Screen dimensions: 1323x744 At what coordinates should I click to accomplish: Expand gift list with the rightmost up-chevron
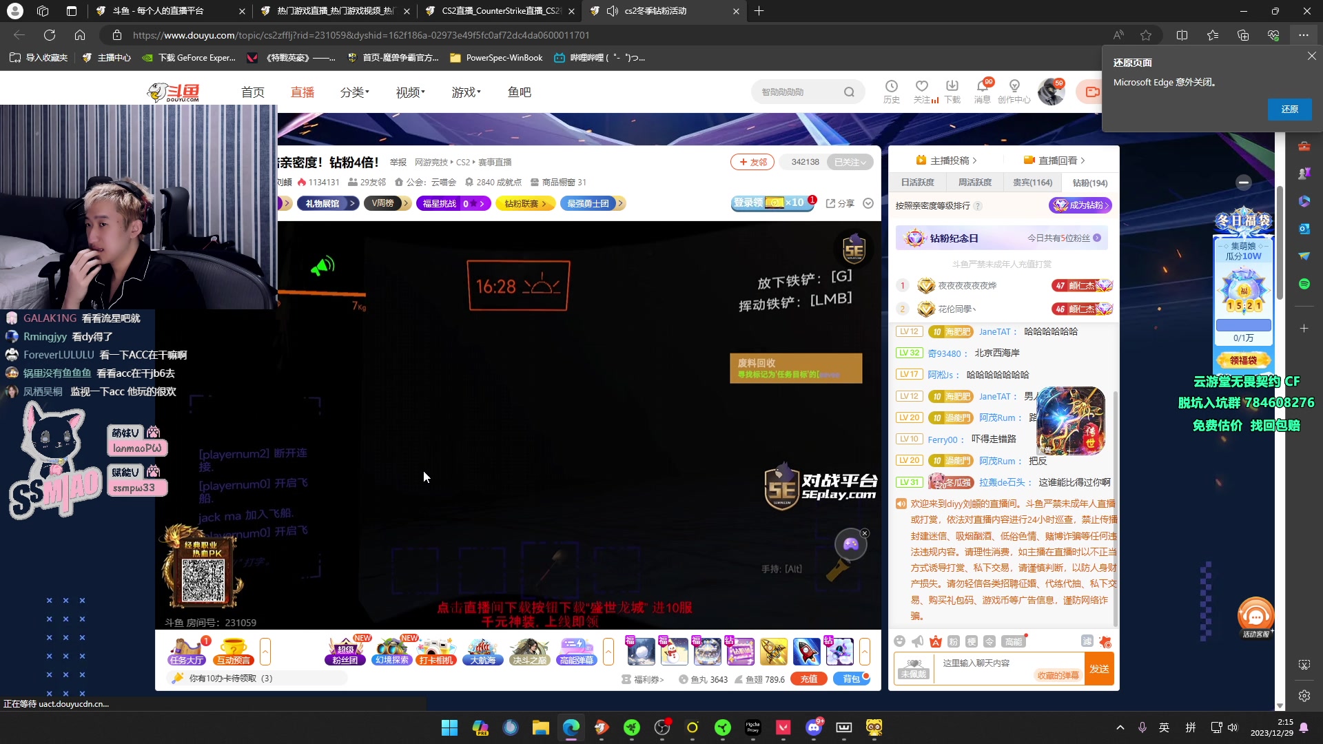pyautogui.click(x=865, y=651)
